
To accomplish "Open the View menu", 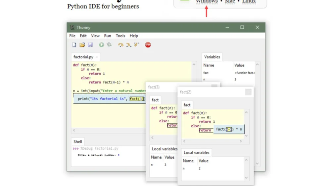I will click(x=95, y=36).
